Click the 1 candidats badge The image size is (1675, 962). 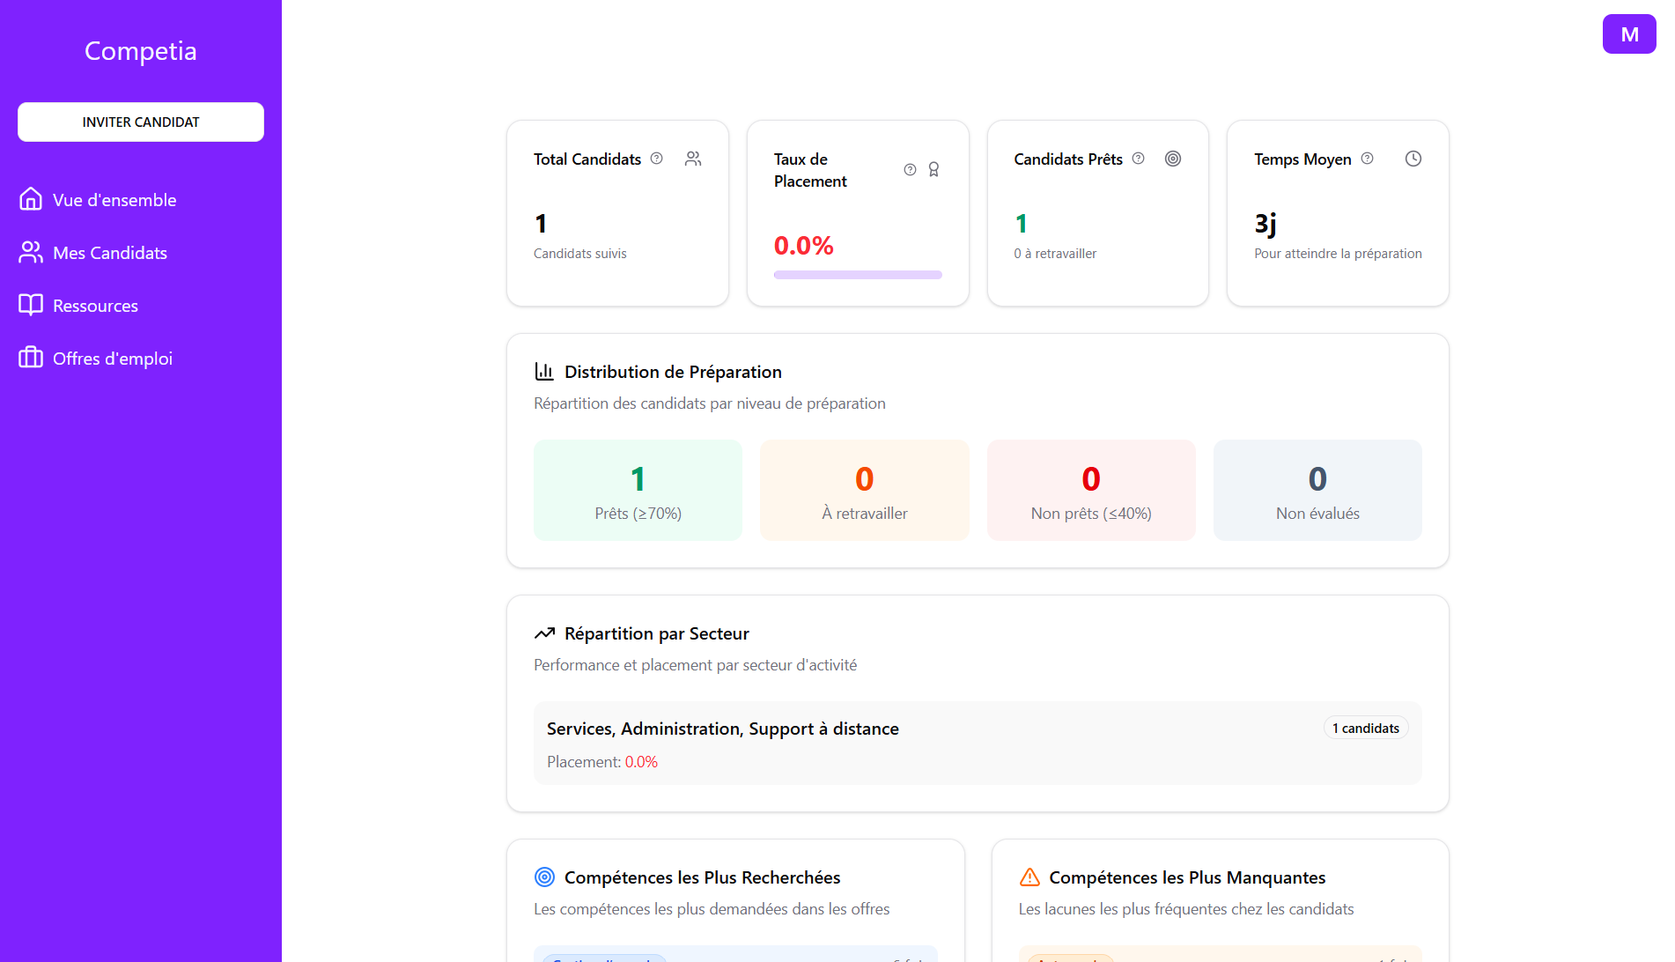pyautogui.click(x=1365, y=729)
